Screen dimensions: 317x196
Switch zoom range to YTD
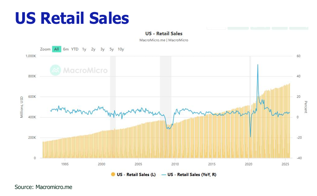click(x=74, y=49)
